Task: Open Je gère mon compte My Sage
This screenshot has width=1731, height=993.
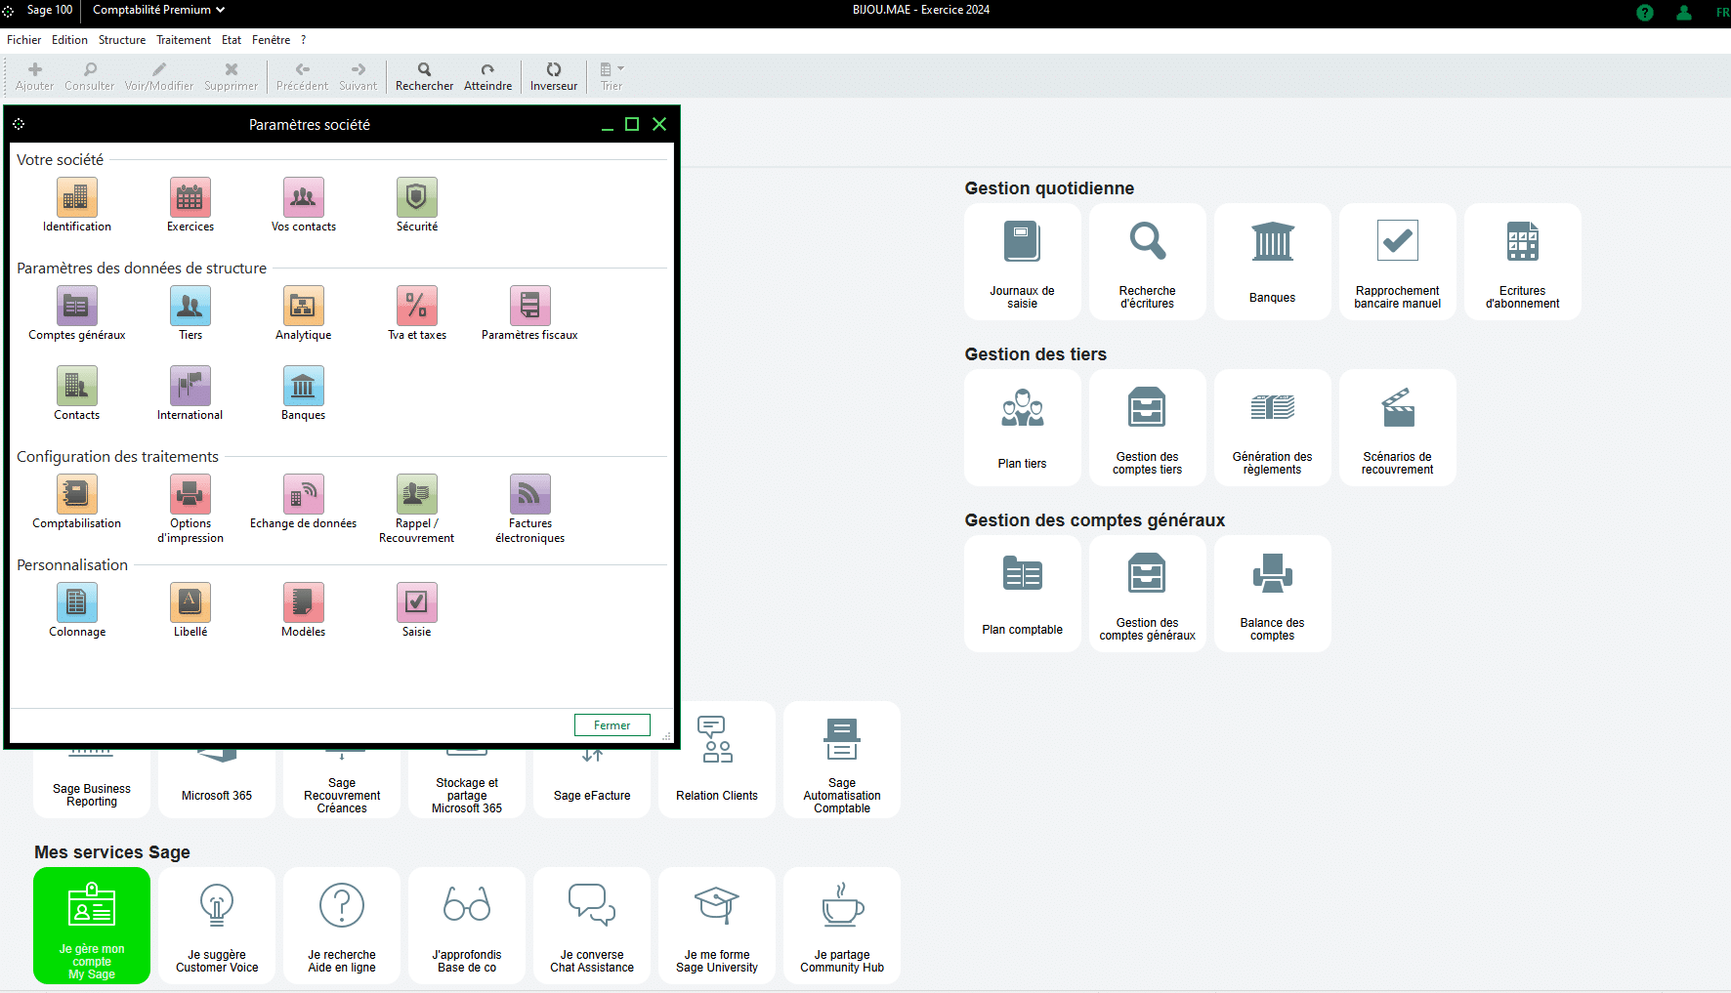Action: click(x=92, y=926)
